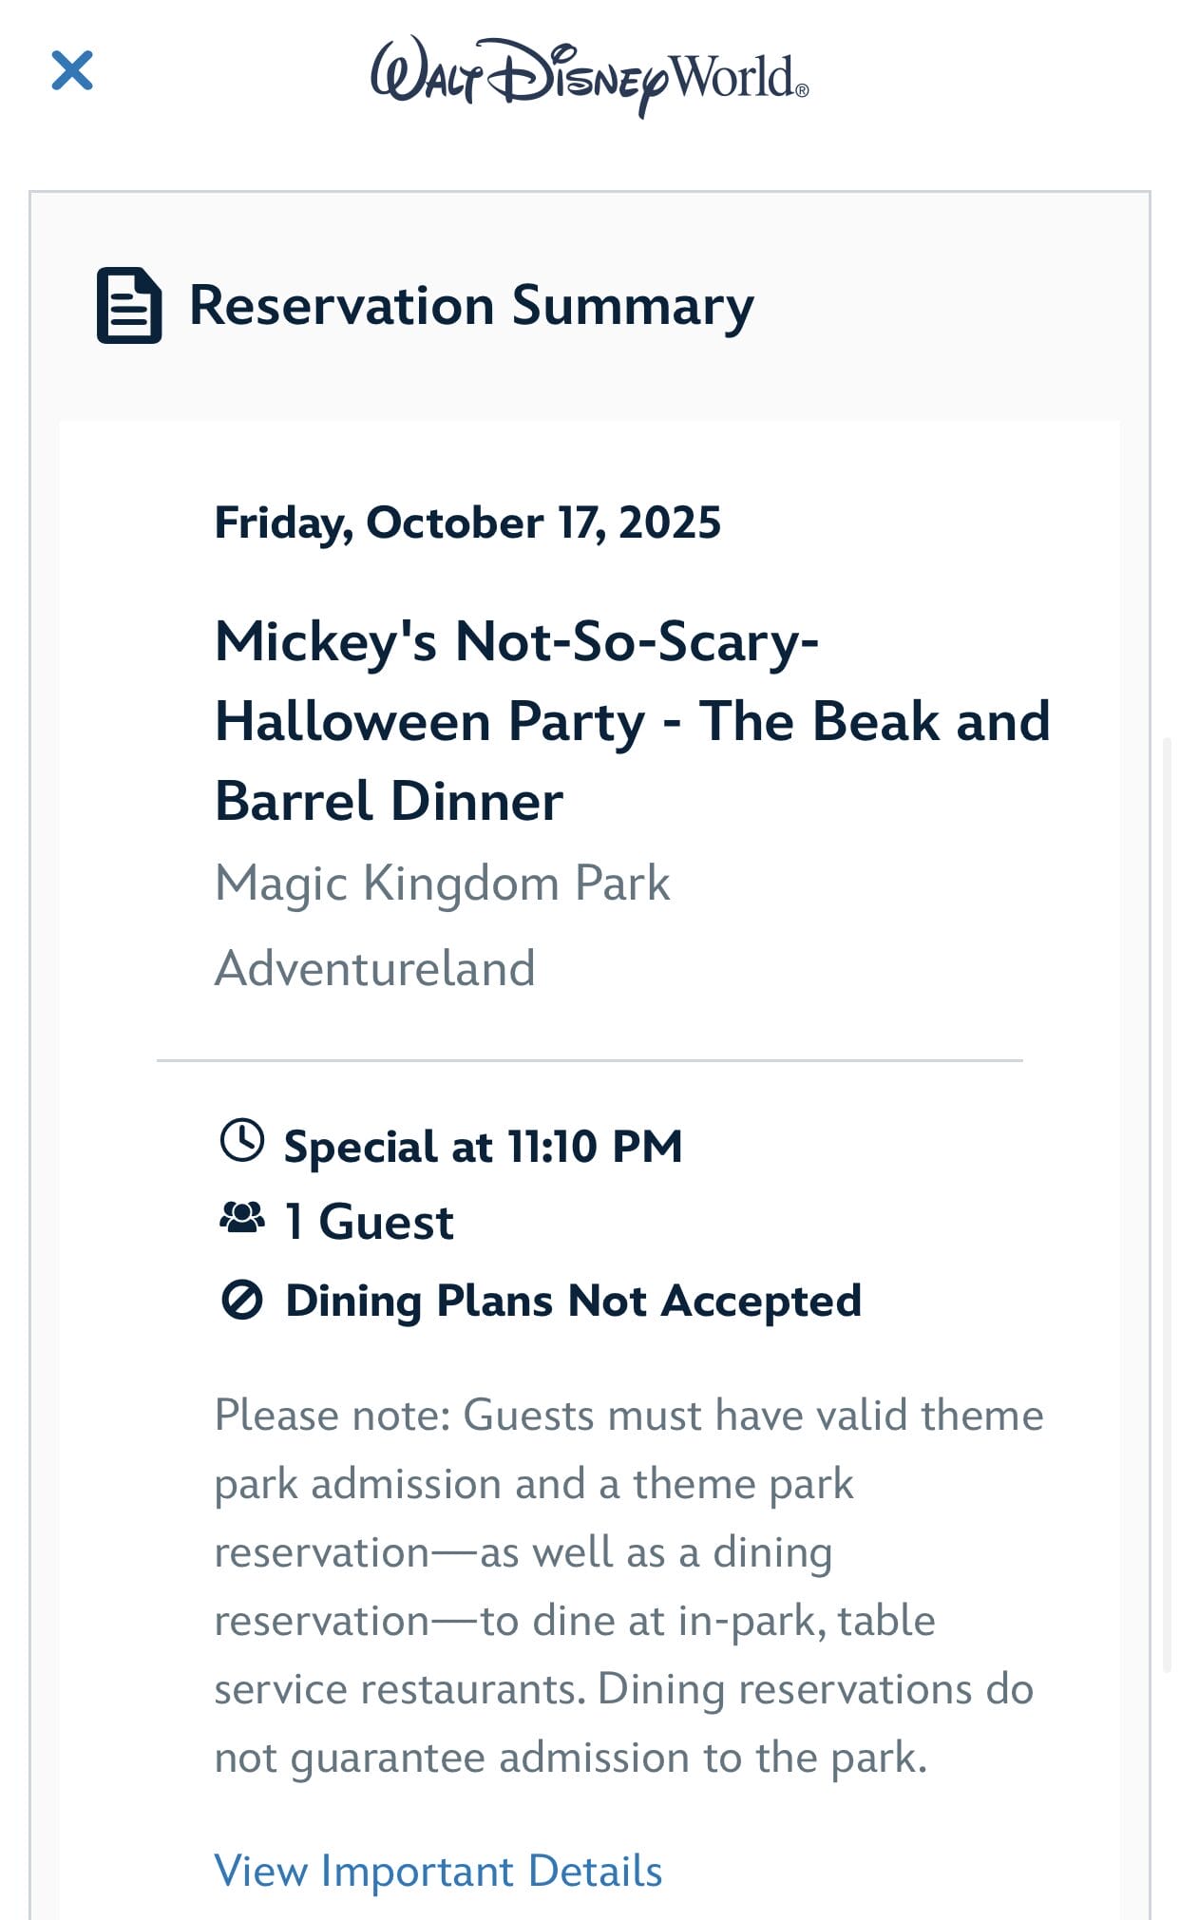Click the clock icon beside the reservation time
Screen dimensions: 1180x1920
[x=241, y=1140]
